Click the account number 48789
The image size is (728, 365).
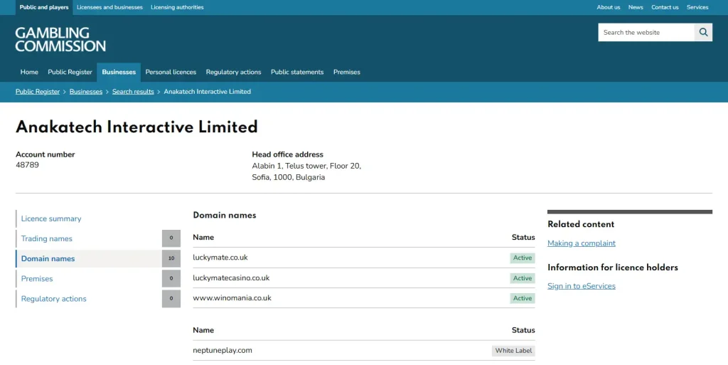28,165
